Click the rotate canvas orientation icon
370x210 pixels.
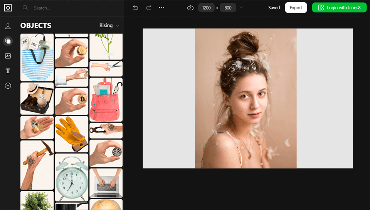pos(190,8)
